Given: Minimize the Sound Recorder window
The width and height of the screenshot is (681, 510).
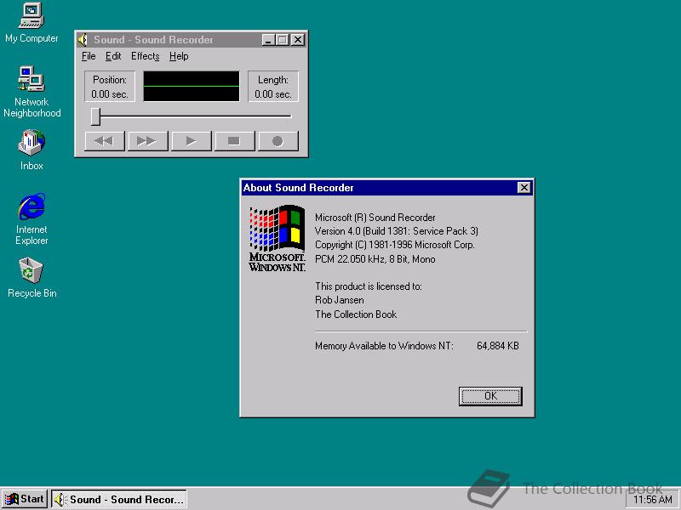Looking at the screenshot, I should pos(268,40).
